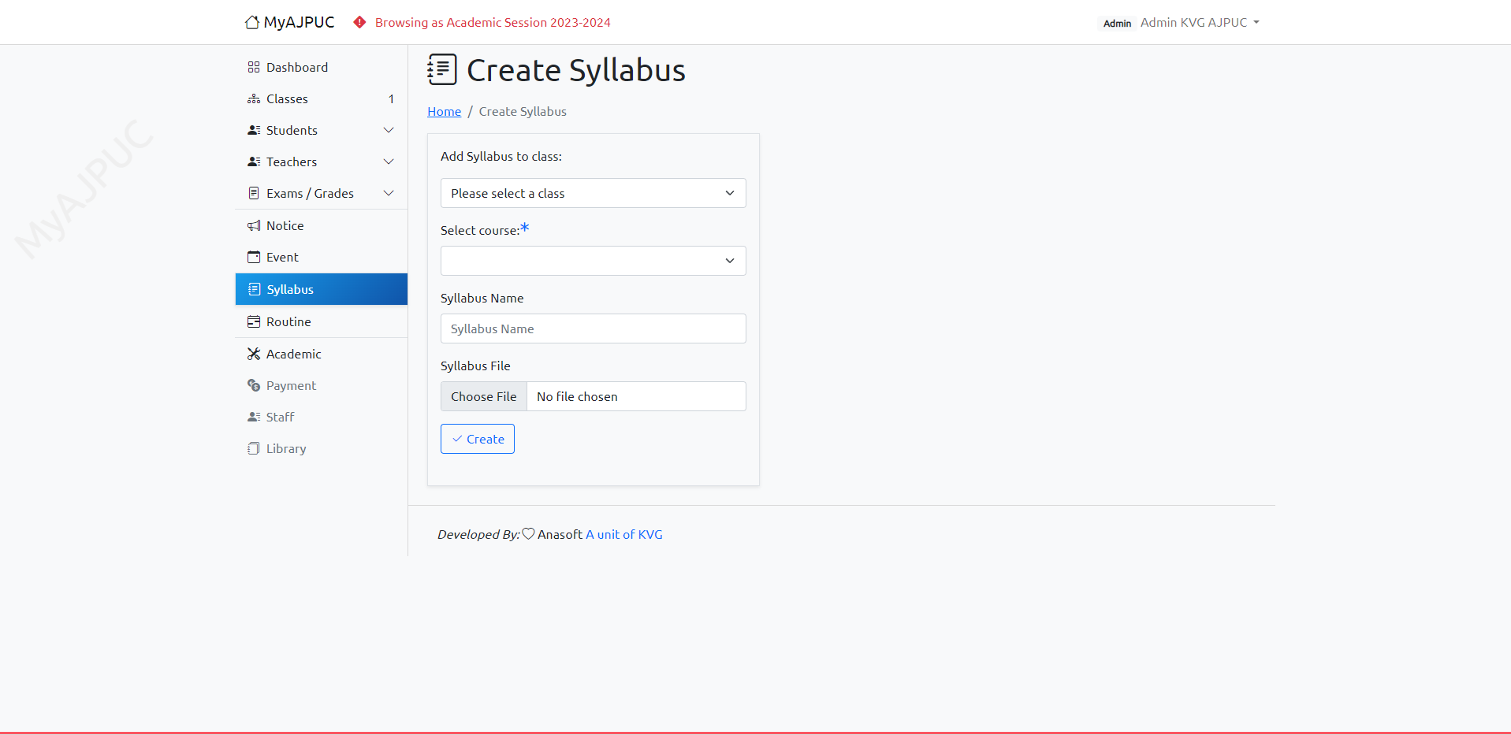Open the Classes menu item
This screenshot has width=1511, height=735.
[322, 98]
